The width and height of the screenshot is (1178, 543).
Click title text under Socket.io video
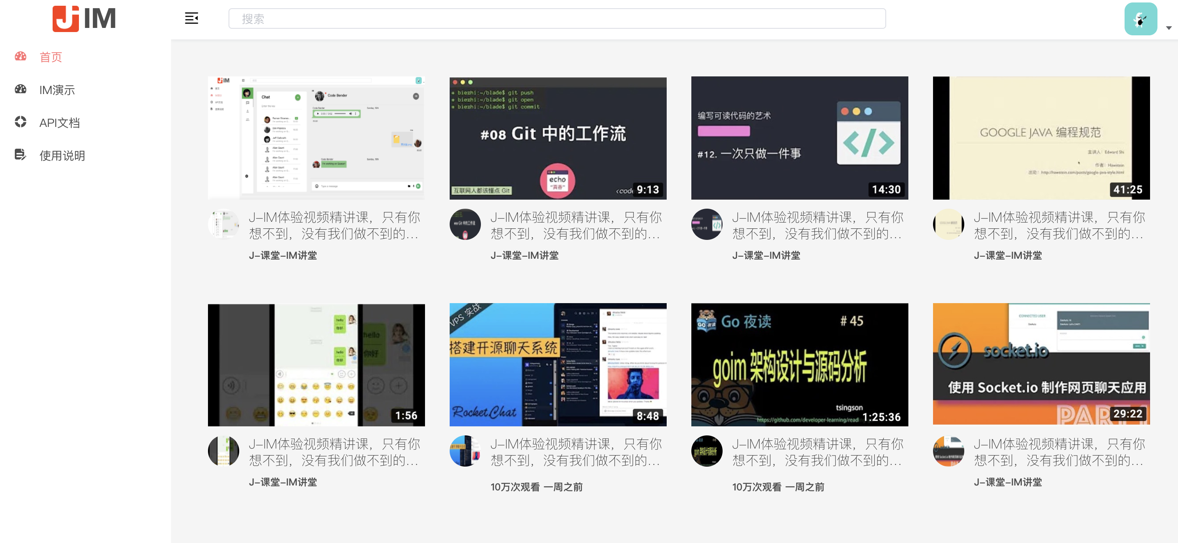pos(1060,452)
